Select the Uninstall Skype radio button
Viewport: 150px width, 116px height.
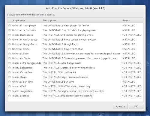tap(10, 49)
